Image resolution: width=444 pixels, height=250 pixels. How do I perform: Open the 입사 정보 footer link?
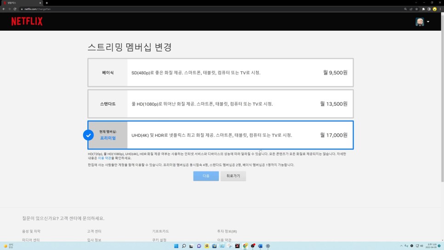[94, 240]
